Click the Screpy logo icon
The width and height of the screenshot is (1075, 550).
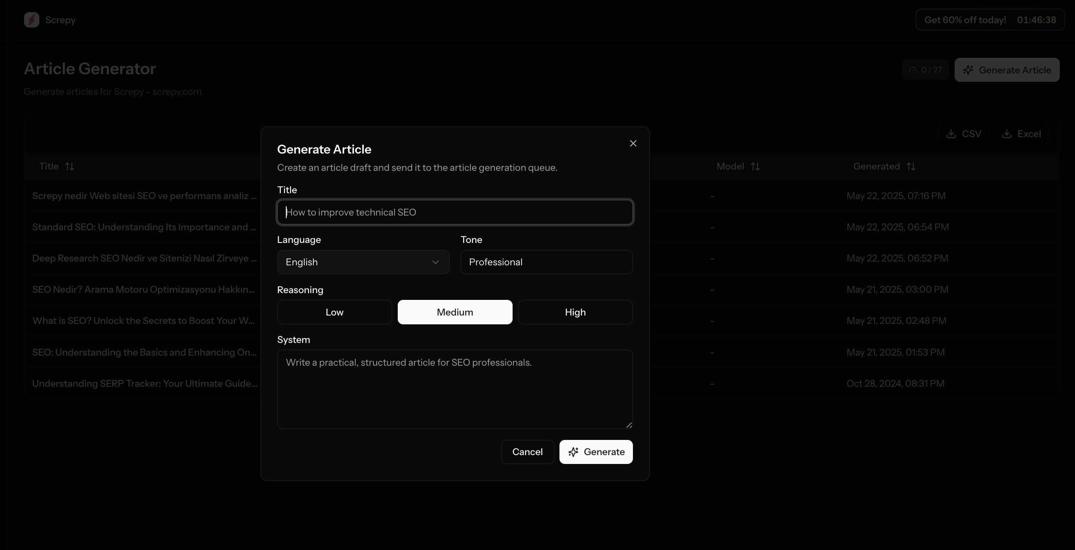tap(32, 20)
